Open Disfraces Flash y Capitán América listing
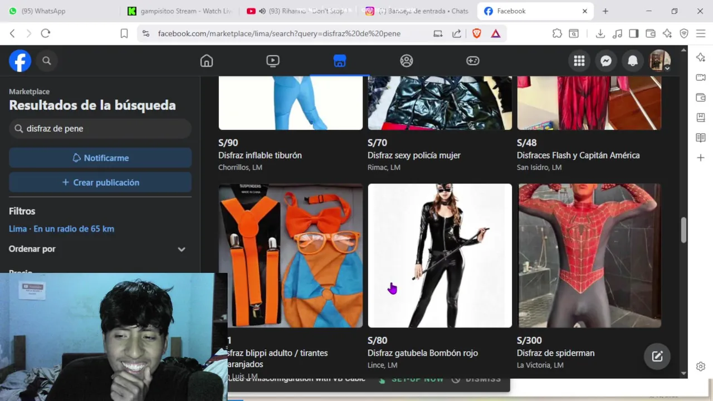The image size is (713, 401). [578, 155]
